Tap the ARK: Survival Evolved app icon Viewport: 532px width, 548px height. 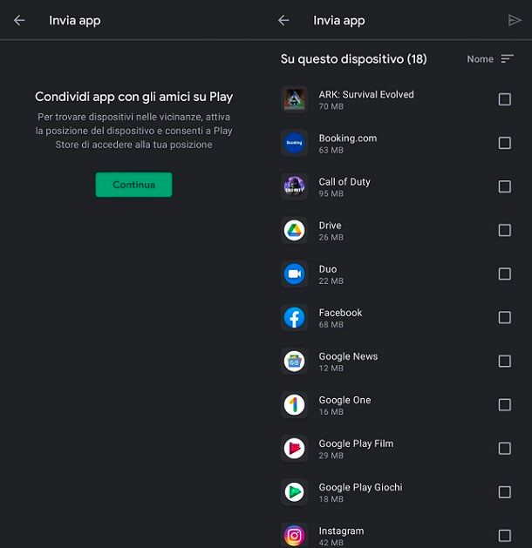point(294,99)
